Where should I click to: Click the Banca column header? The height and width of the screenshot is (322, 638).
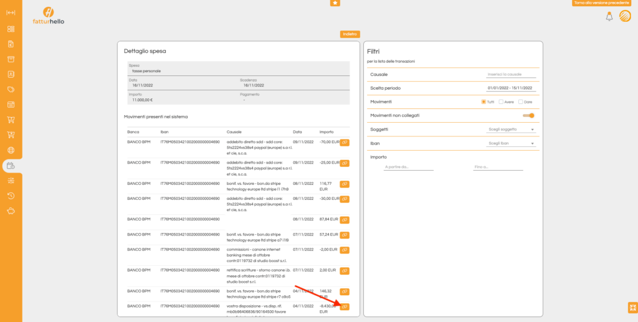click(x=133, y=132)
